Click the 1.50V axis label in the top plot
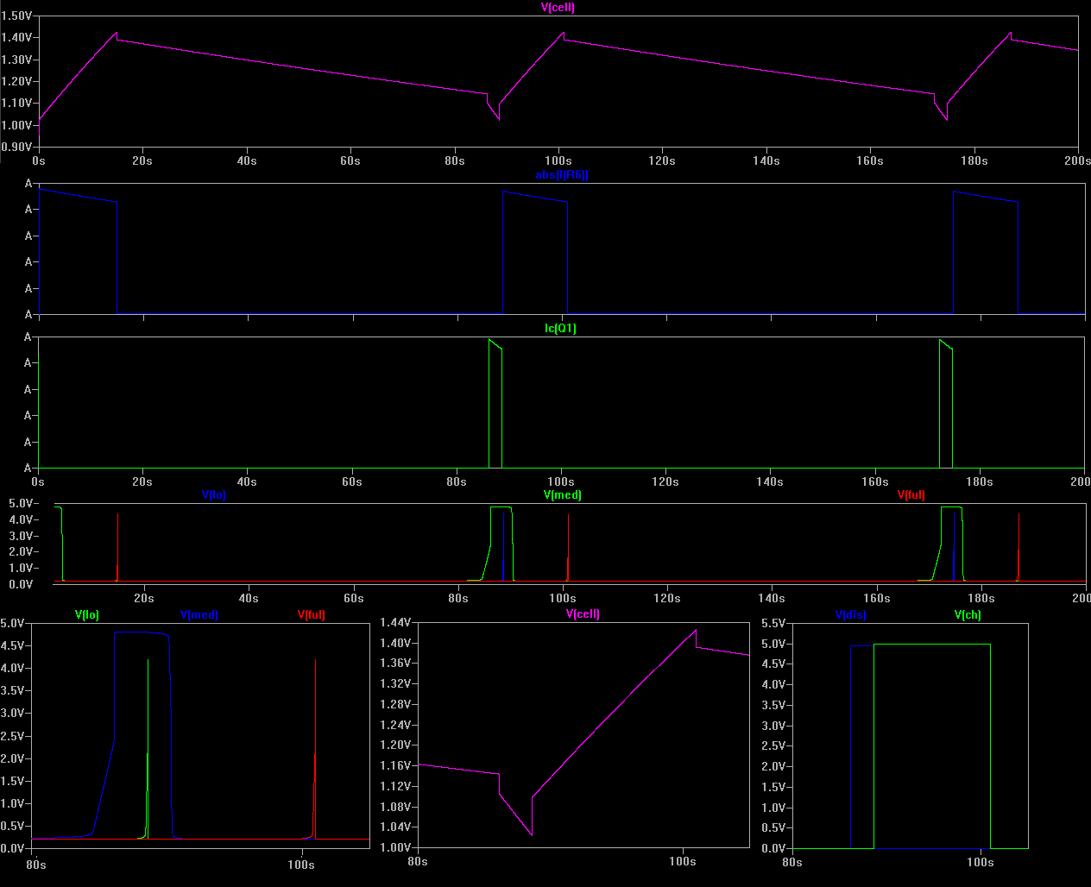The height and width of the screenshot is (887, 1091). pos(16,16)
